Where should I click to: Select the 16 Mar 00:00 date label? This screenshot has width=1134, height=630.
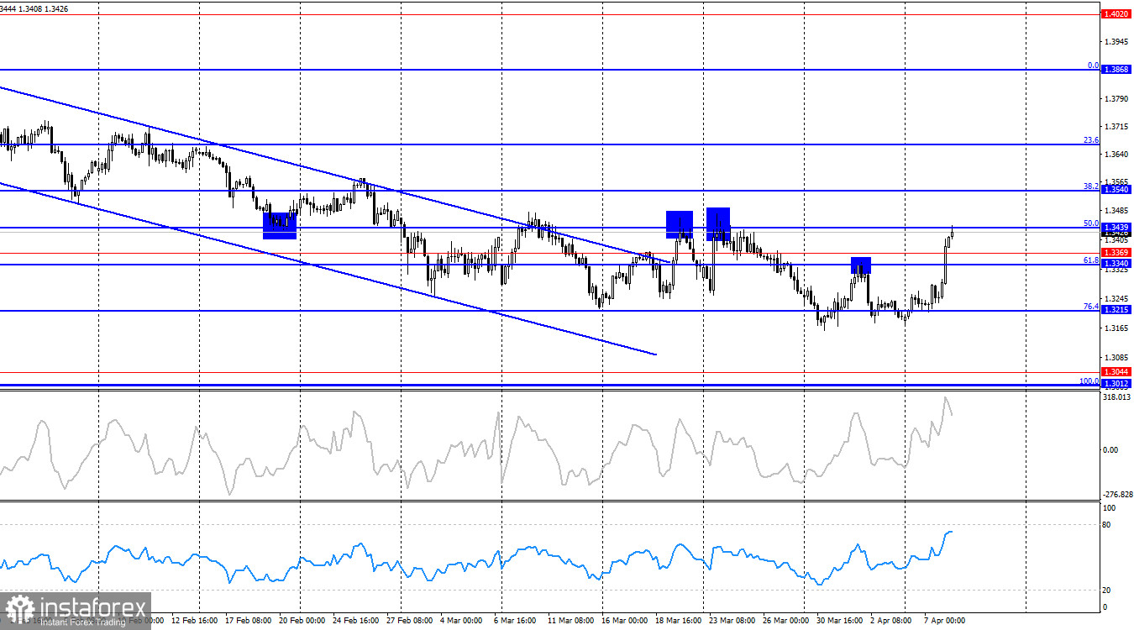pos(625,620)
